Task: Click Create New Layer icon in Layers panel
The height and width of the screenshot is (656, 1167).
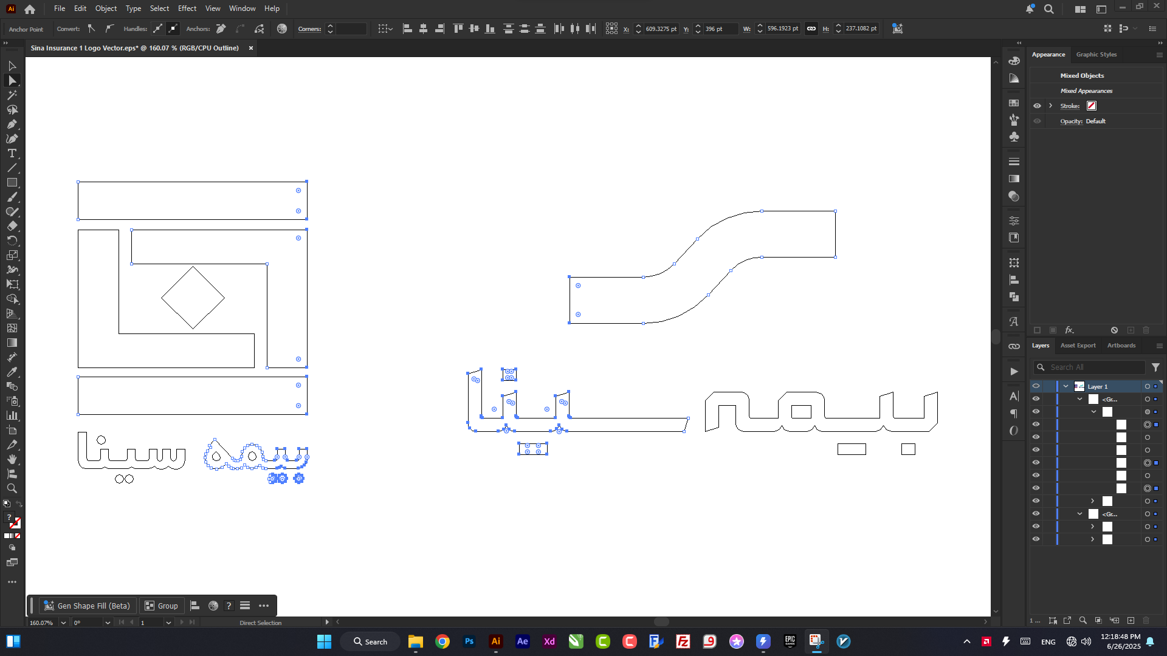Action: [x=1131, y=620]
